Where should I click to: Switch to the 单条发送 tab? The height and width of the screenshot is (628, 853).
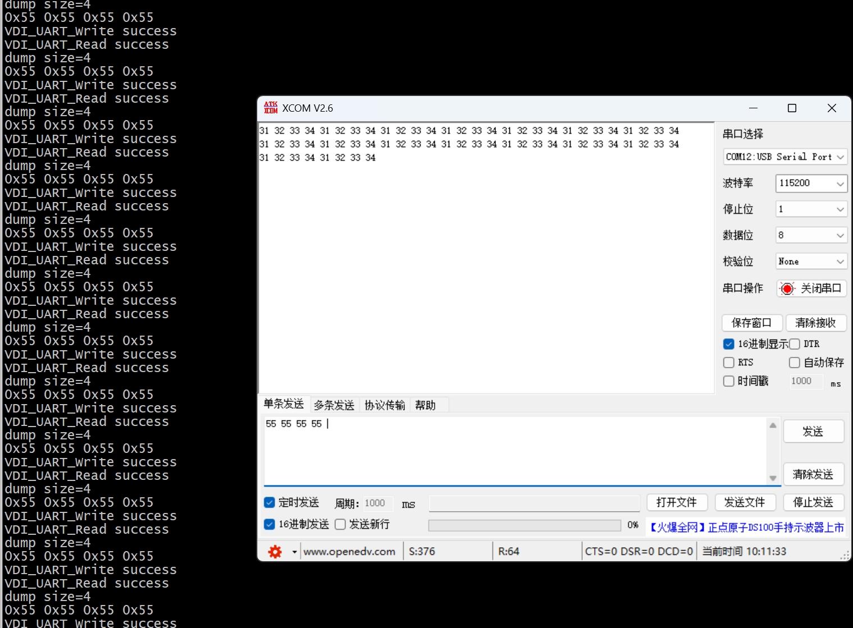pyautogui.click(x=284, y=404)
